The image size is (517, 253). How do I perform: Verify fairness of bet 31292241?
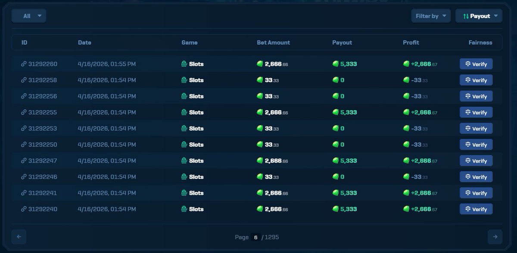coord(476,193)
